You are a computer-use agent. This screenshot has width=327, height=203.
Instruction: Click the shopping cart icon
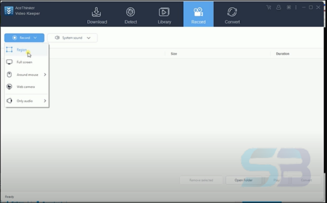click(269, 8)
